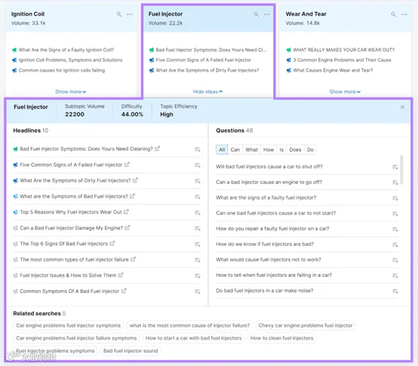Open external link for 'Bad Fuel Injector Symptoms' headline
This screenshot has height=366, width=418.
[157, 149]
